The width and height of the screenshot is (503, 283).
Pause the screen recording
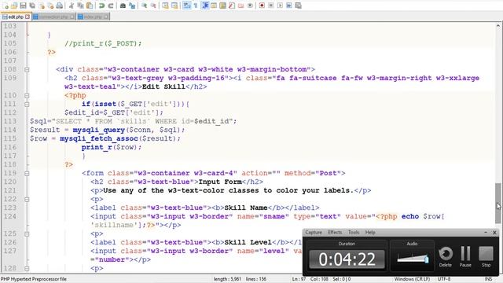pos(465,257)
